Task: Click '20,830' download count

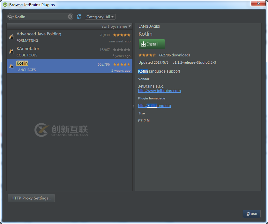Action: tap(105, 35)
